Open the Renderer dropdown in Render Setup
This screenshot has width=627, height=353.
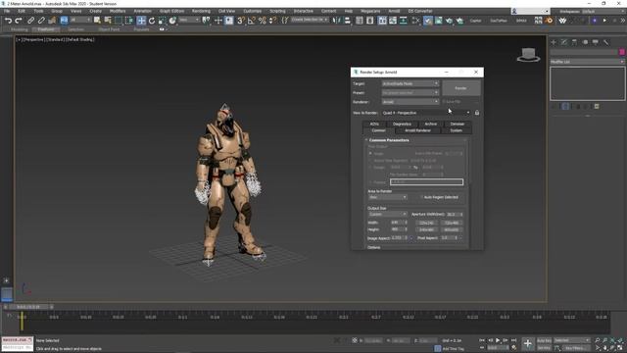click(410, 102)
